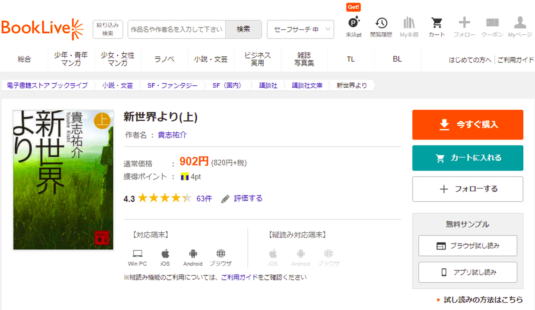Open the My本棚 bookshelf icon
This screenshot has height=310, width=535.
click(x=409, y=27)
